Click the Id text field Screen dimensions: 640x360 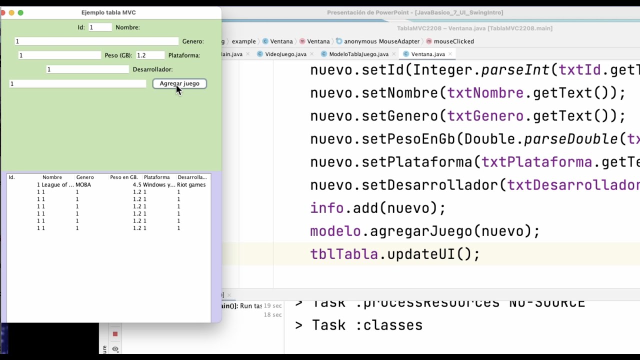tap(100, 27)
